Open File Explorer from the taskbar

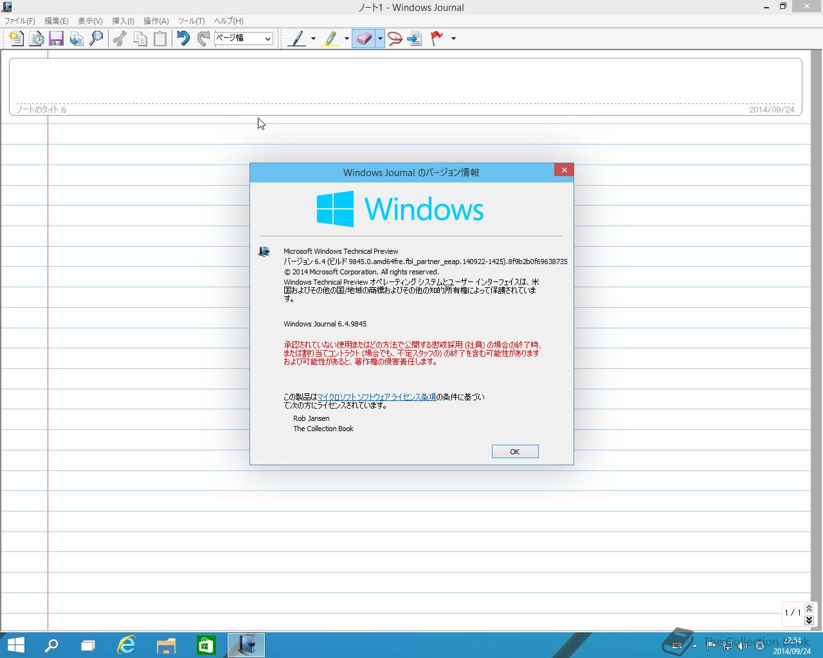[166, 645]
